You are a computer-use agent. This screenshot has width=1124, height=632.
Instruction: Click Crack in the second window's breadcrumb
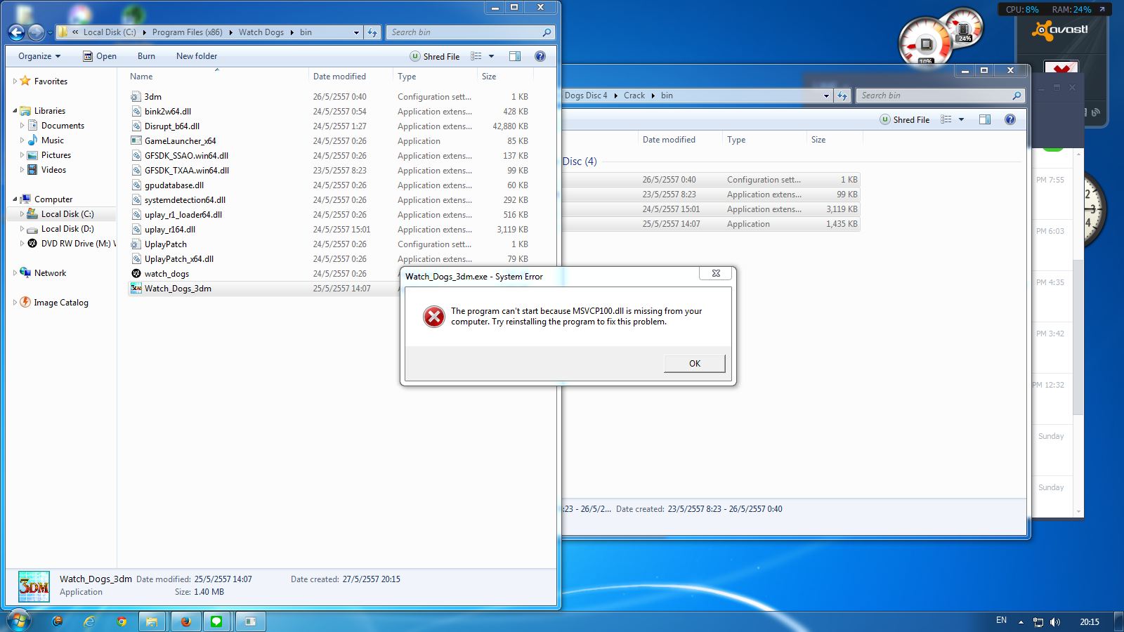(x=634, y=96)
